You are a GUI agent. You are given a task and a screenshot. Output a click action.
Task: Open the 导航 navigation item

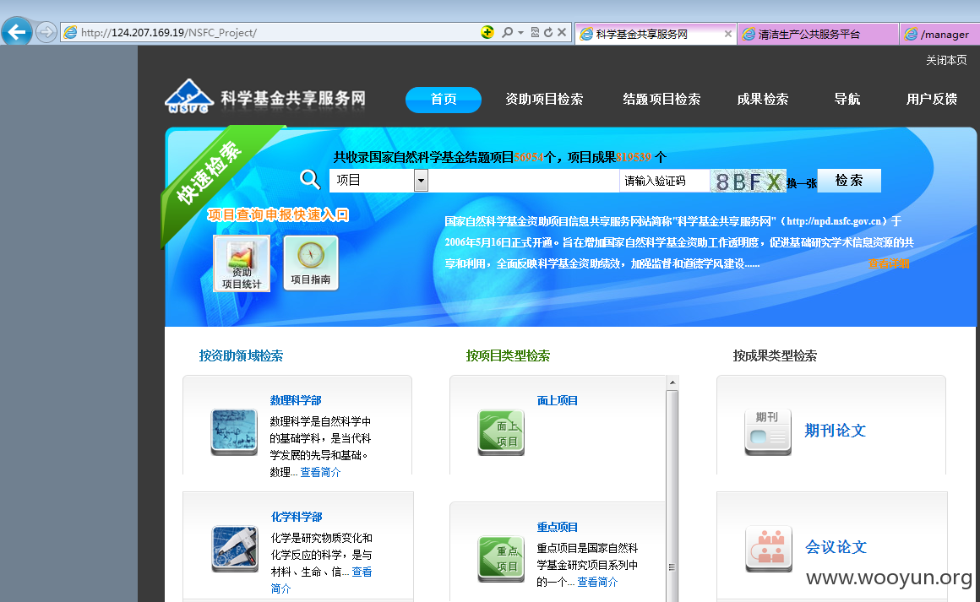[847, 100]
